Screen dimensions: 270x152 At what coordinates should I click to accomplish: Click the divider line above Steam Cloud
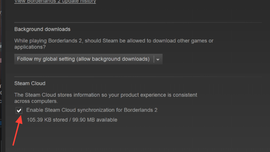[x=138, y=77]
